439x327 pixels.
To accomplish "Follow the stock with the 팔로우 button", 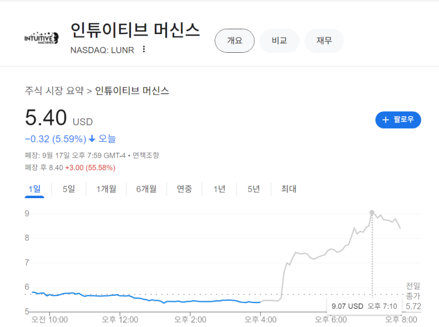I will pos(398,120).
